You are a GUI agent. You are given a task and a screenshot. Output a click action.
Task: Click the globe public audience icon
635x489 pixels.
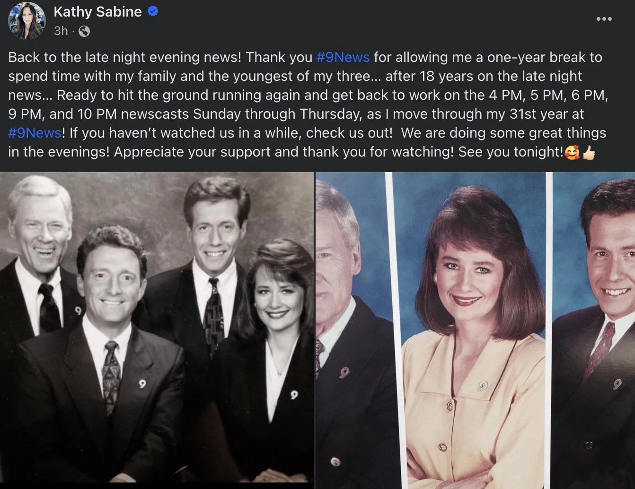click(84, 31)
